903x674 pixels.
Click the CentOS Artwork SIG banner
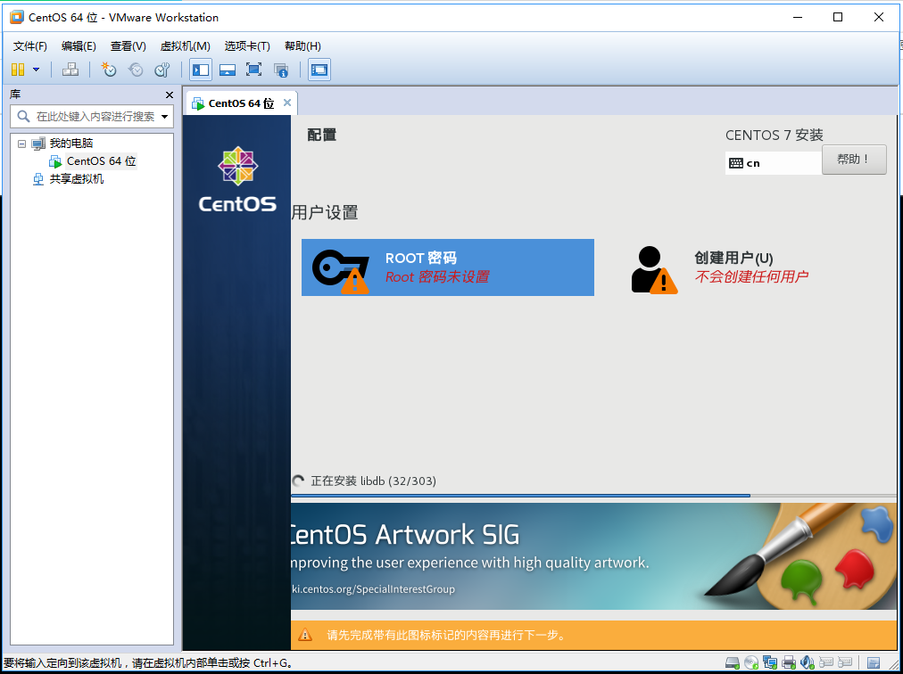pyautogui.click(x=593, y=556)
